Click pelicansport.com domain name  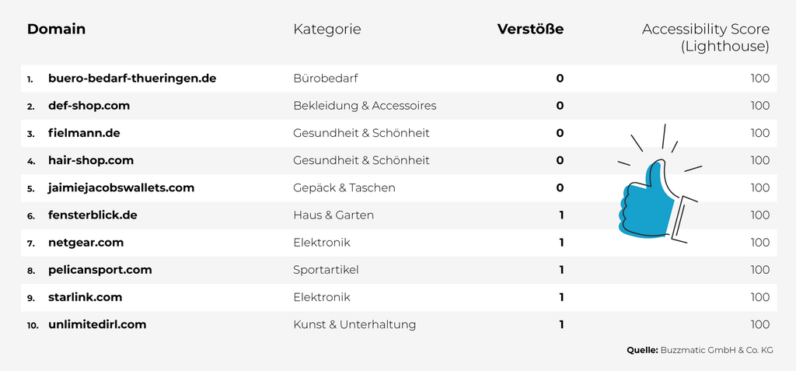point(99,270)
